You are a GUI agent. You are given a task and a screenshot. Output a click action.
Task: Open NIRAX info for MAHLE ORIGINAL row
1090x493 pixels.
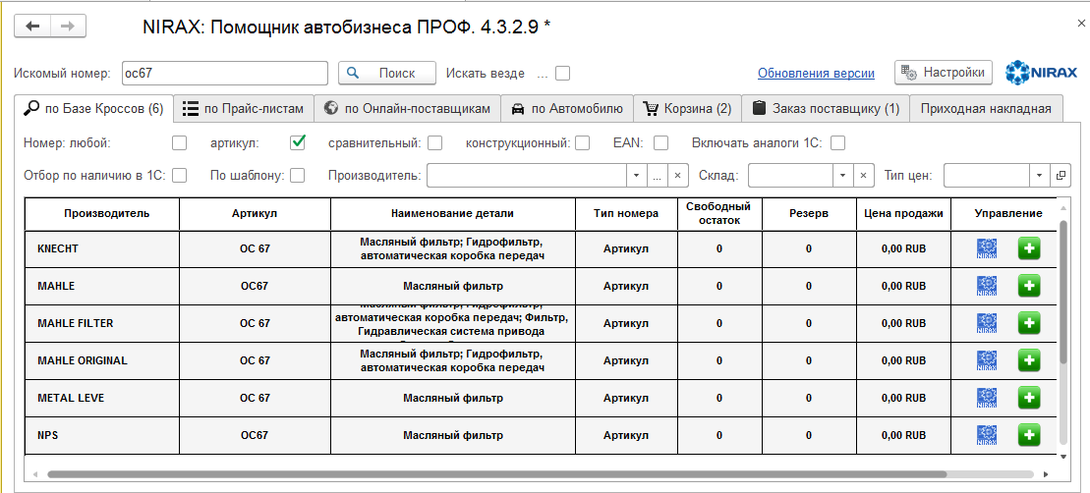pyautogui.click(x=987, y=361)
